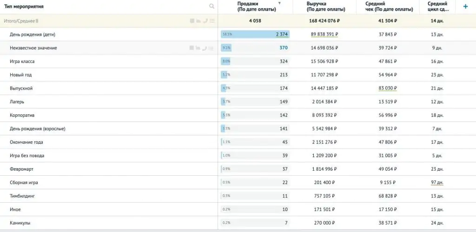Screen dimensions: 476x232
Task: Open square table icon in 'Итого/Среднее' row
Action: pyautogui.click(x=192, y=21)
